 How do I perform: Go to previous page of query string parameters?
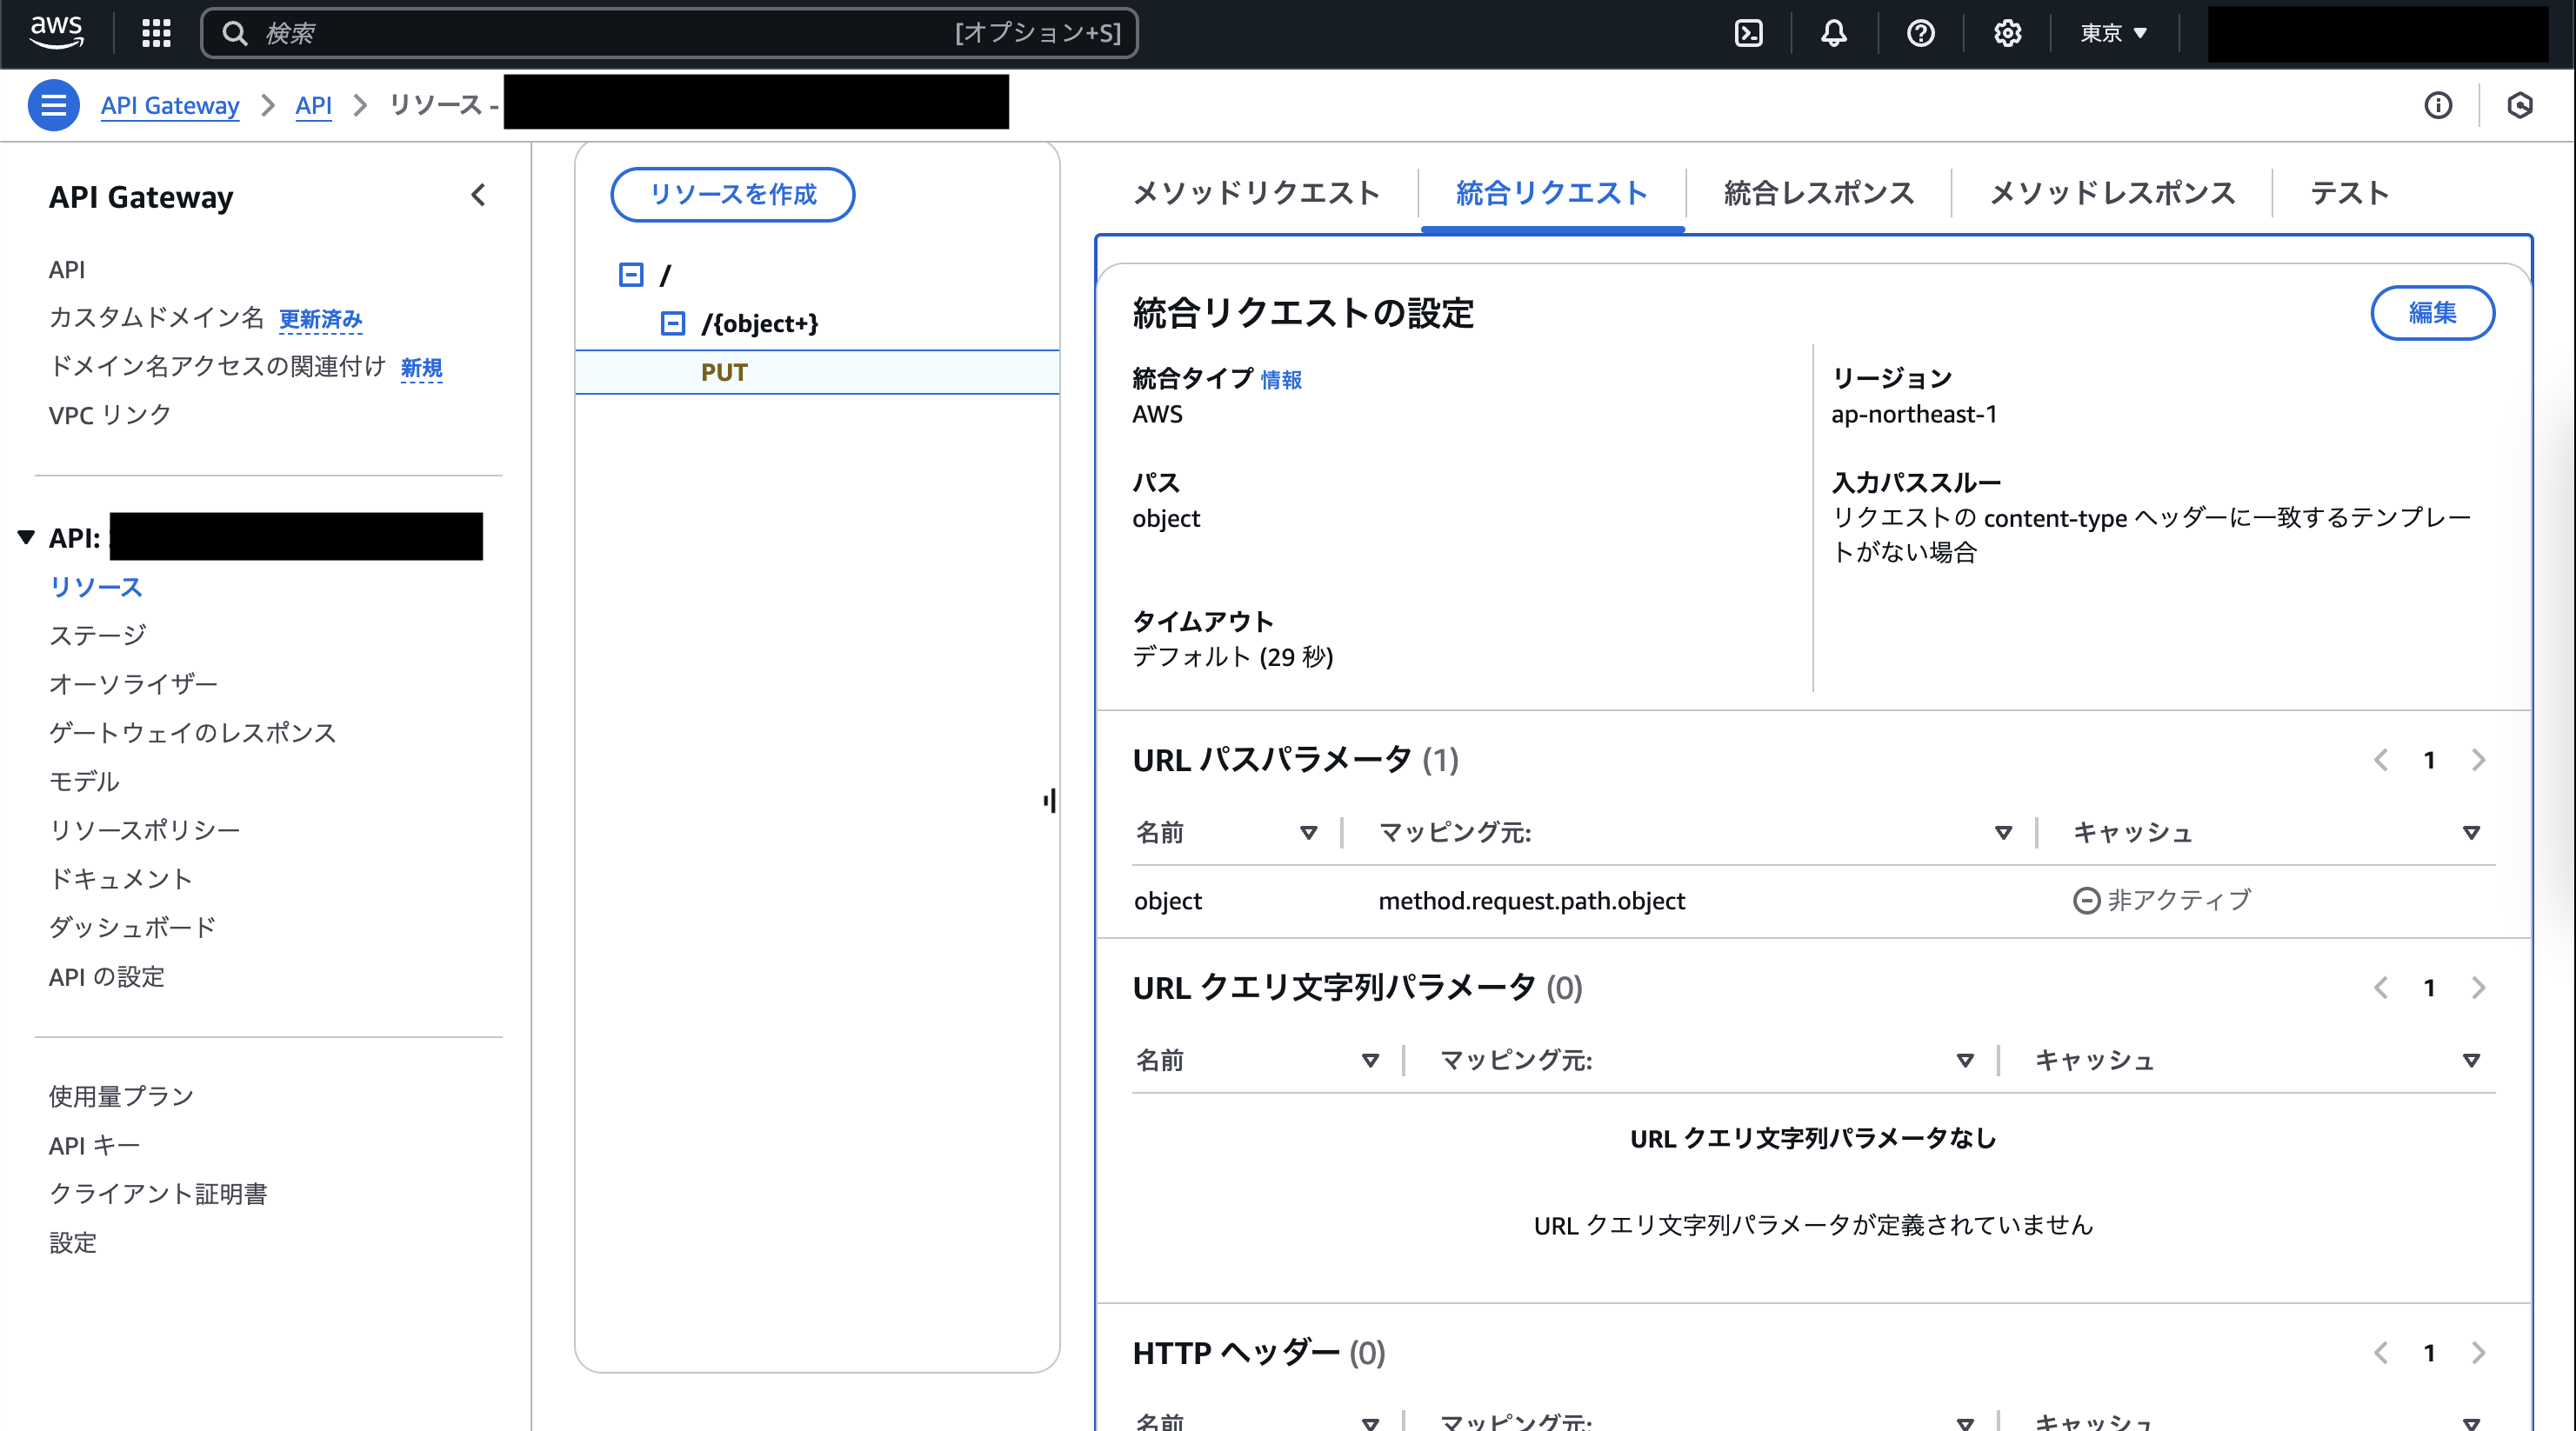point(2381,988)
